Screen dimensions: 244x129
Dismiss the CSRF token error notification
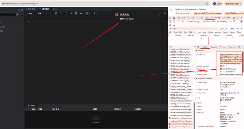click(159, 14)
